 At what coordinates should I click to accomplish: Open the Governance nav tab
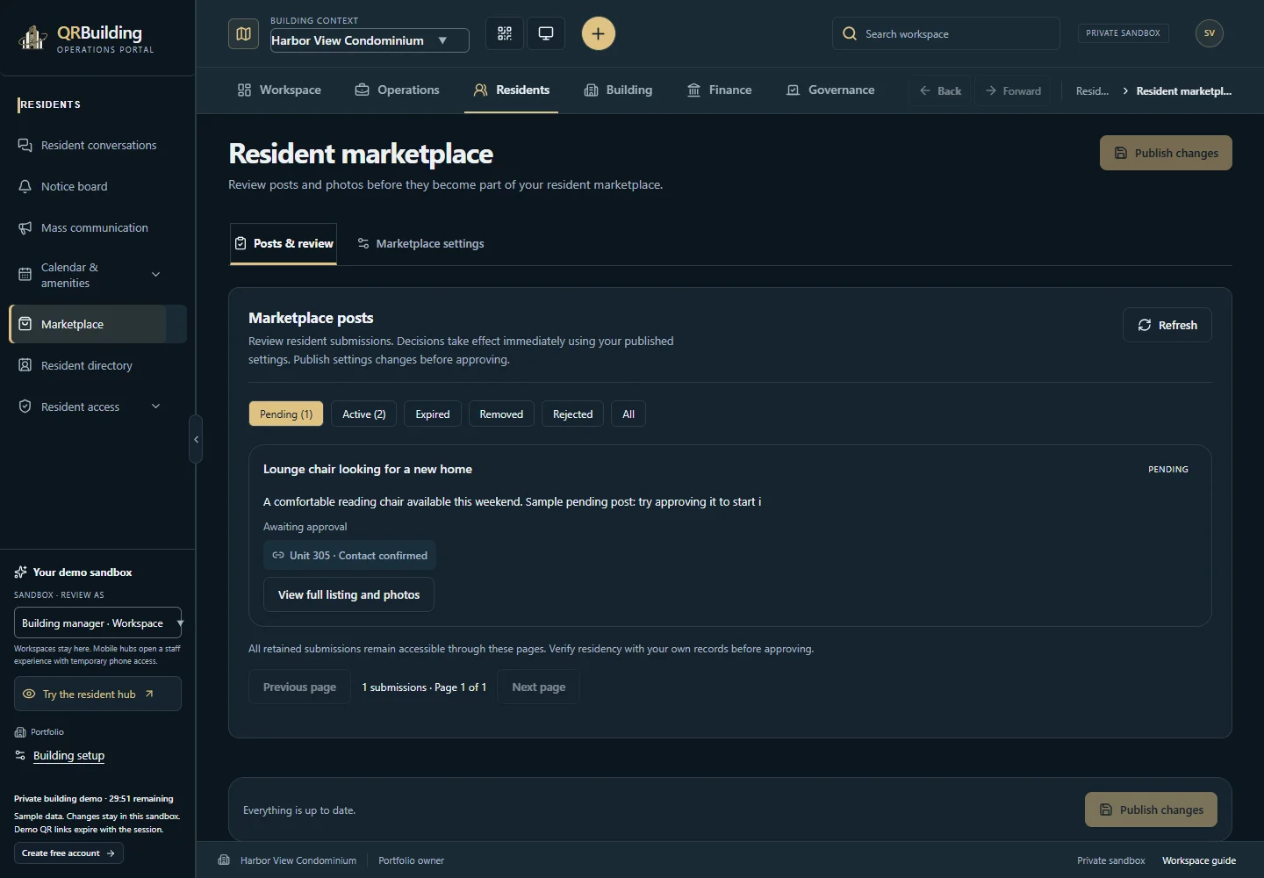[x=830, y=90]
